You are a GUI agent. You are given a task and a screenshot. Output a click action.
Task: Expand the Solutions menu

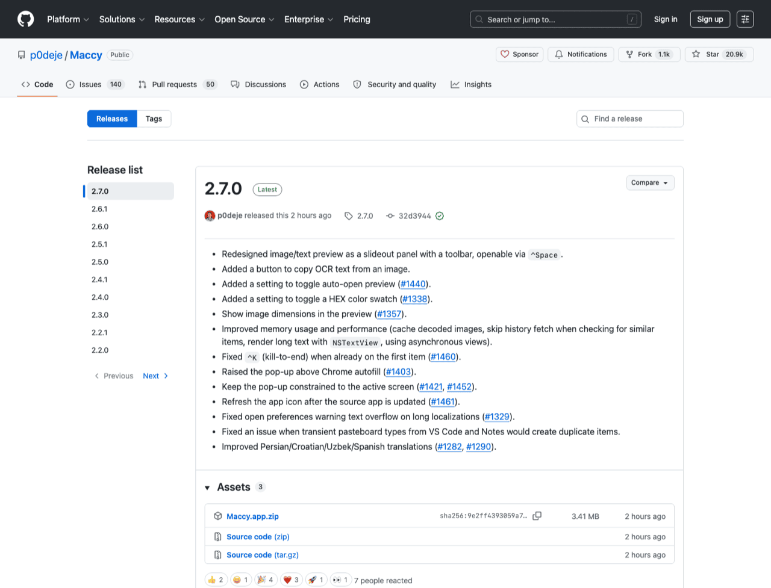[122, 19]
